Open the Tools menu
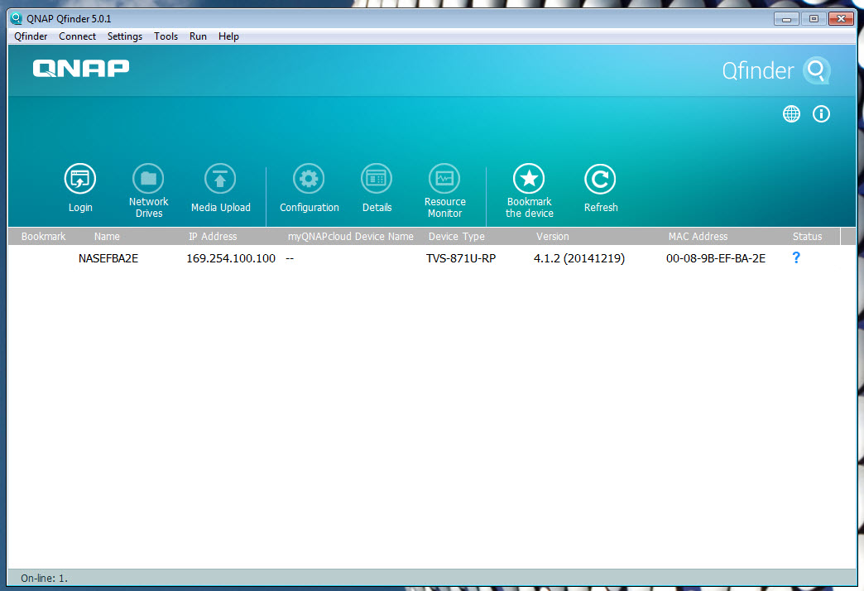Viewport: 864px width, 591px height. (166, 36)
